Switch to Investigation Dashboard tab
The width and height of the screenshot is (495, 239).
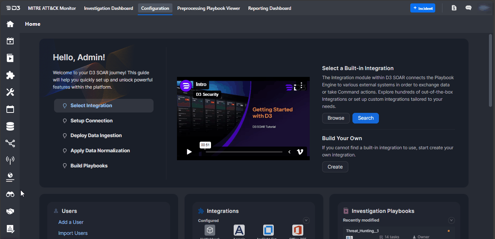tap(109, 8)
